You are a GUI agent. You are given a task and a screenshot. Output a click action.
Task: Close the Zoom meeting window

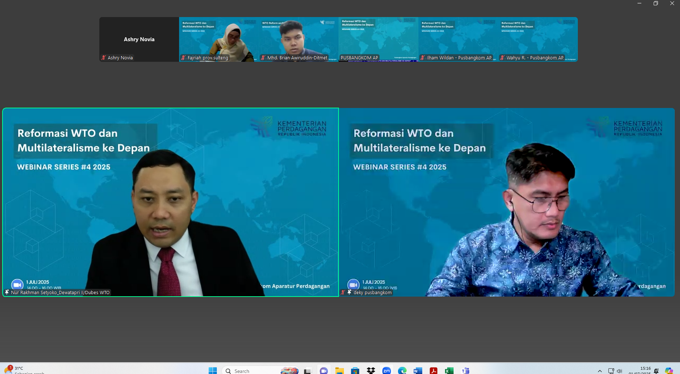(x=672, y=3)
